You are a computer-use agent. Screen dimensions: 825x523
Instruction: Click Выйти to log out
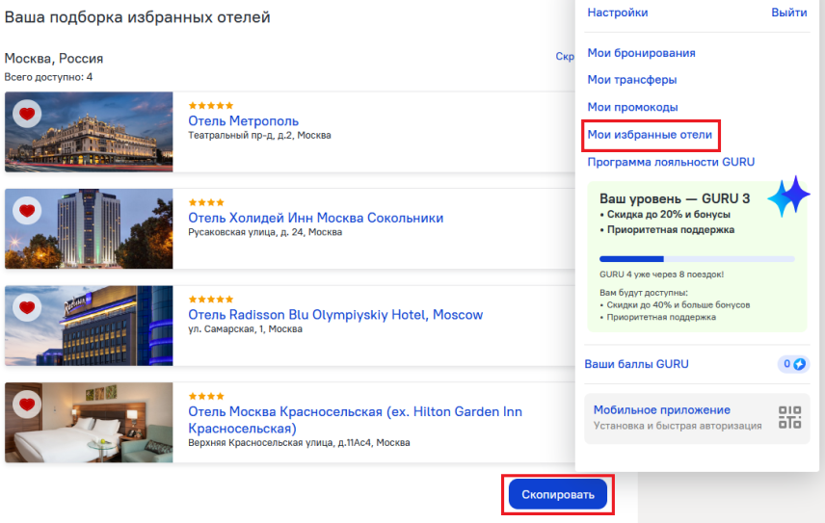[788, 13]
